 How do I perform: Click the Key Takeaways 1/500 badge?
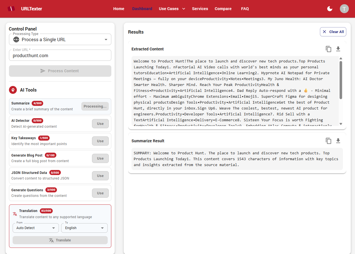click(x=44, y=138)
